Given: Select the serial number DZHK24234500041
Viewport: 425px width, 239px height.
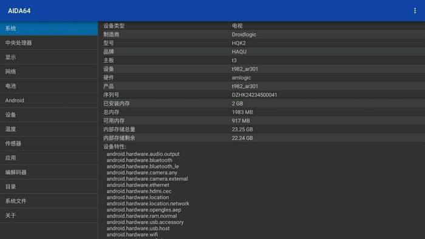Looking at the screenshot, I should coord(254,95).
